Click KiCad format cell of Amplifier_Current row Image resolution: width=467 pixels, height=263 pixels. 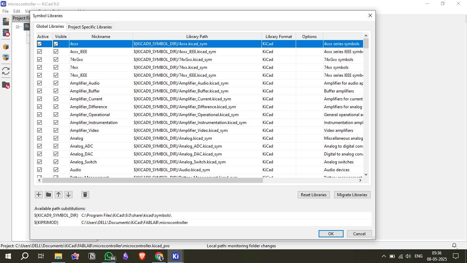tap(279, 99)
